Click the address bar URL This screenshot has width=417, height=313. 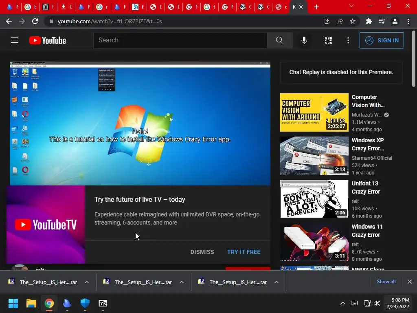coord(110,21)
